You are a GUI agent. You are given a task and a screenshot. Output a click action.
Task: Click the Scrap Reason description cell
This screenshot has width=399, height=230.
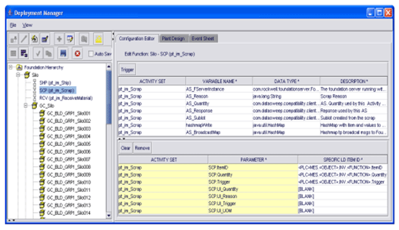353,96
